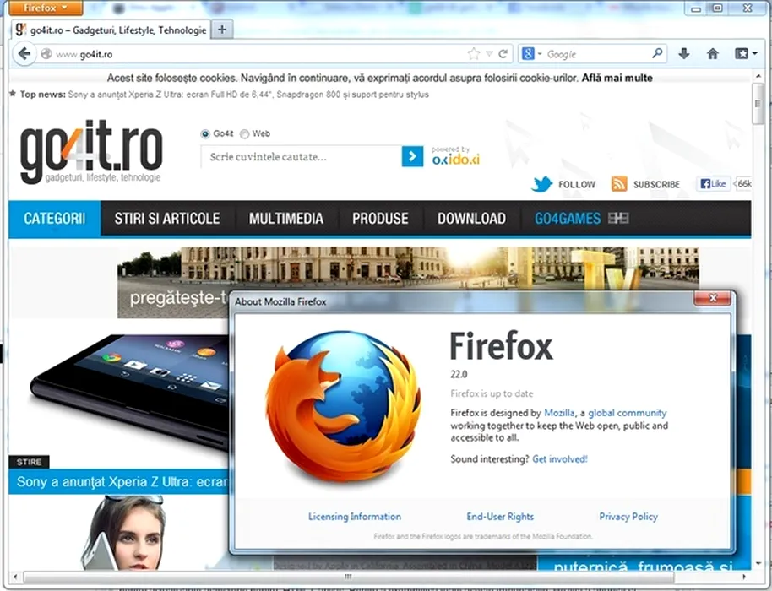The width and height of the screenshot is (772, 591).
Task: Click the Twitter bird icon
Action: point(541,185)
